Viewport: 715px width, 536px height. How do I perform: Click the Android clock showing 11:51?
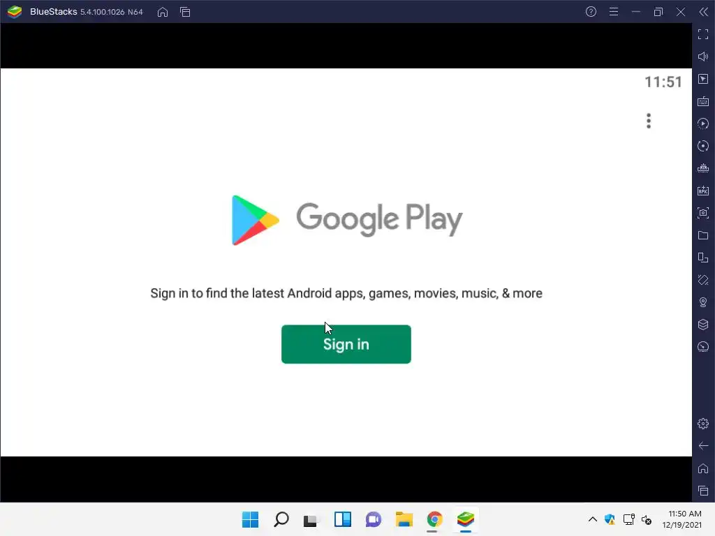pyautogui.click(x=663, y=82)
